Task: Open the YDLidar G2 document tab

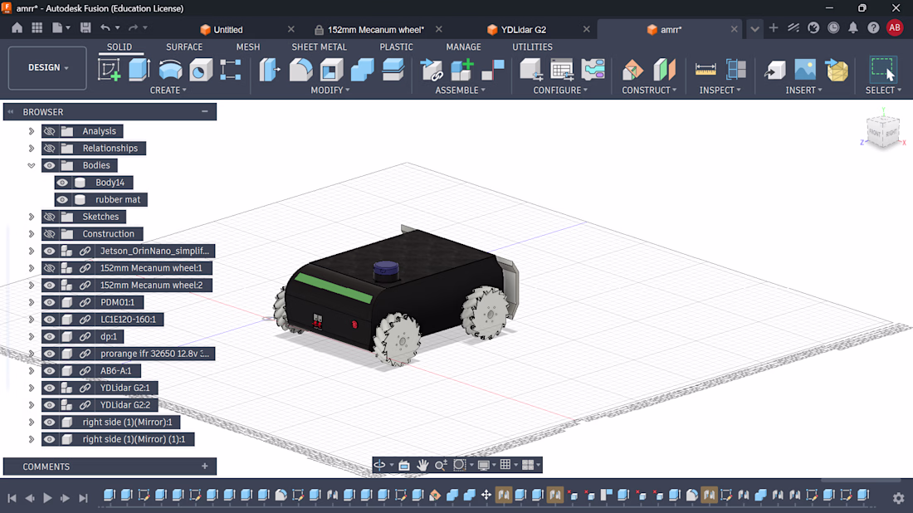Action: (x=524, y=30)
